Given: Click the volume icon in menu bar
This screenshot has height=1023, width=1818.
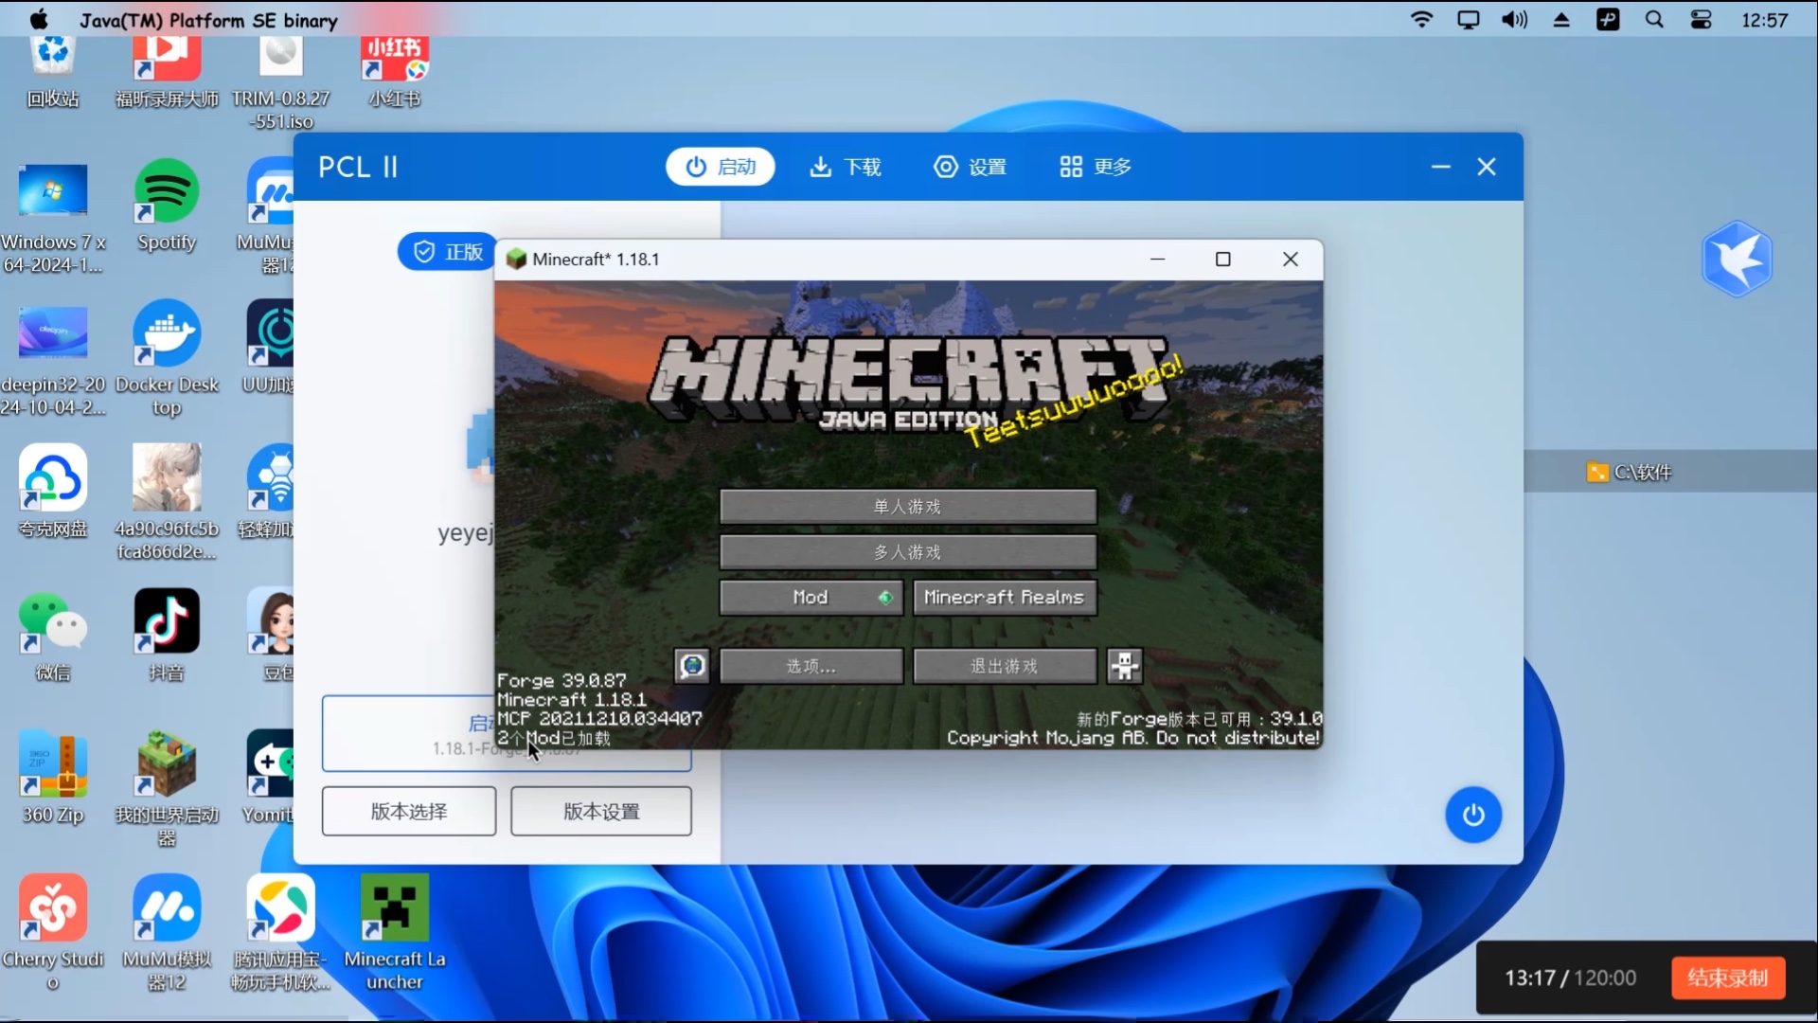Looking at the screenshot, I should [x=1514, y=20].
